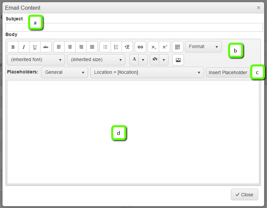Screen dimensions: 267x208
Task: Insert a table using grid icon
Action: pyautogui.click(x=178, y=47)
